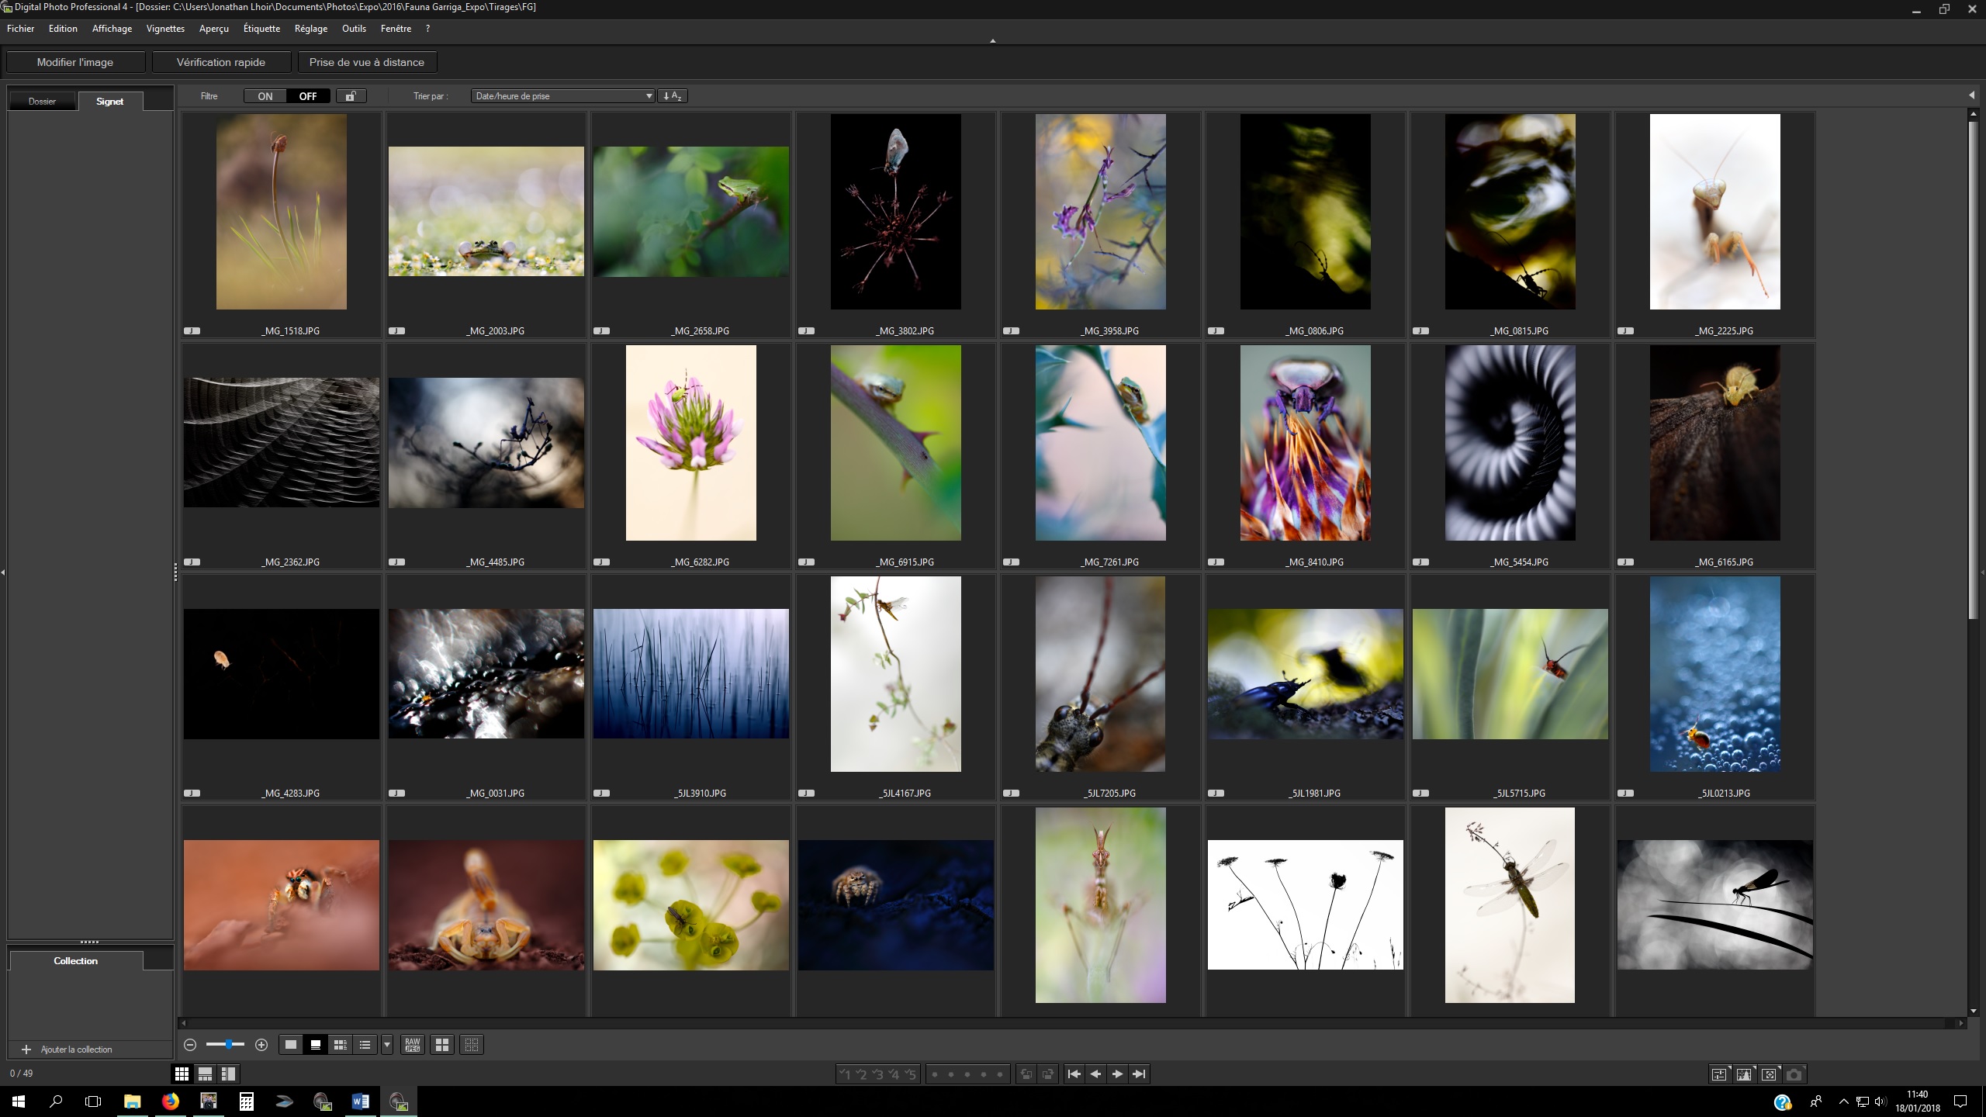Viewport: 1986px width, 1117px height.
Task: Collapse the left panel side arrow
Action: pyautogui.click(x=3, y=572)
